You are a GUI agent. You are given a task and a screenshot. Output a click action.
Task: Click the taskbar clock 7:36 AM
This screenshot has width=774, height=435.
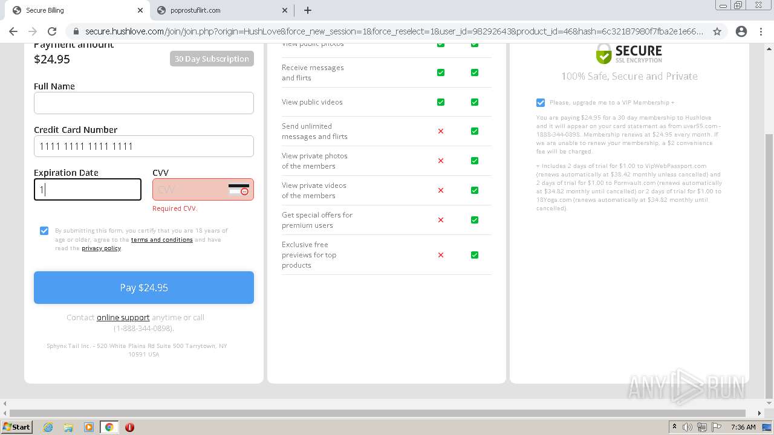743,427
